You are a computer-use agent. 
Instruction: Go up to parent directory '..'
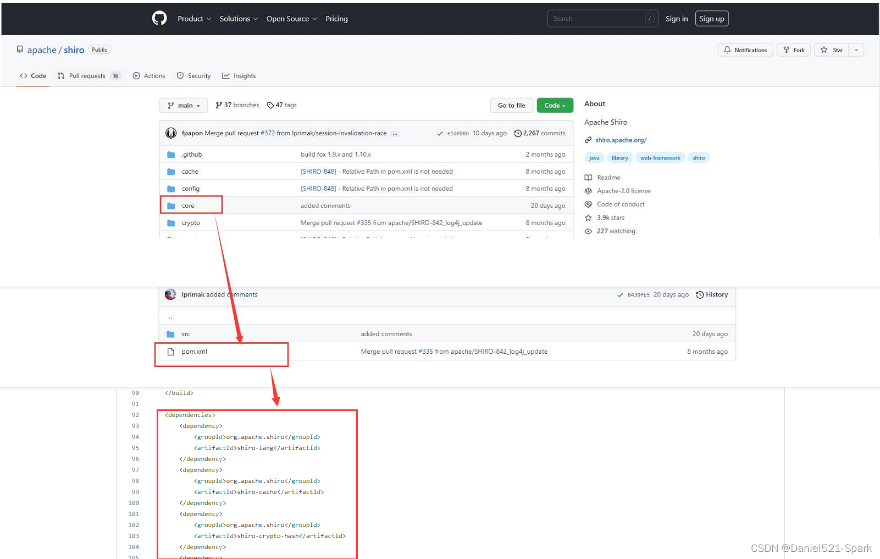[170, 317]
